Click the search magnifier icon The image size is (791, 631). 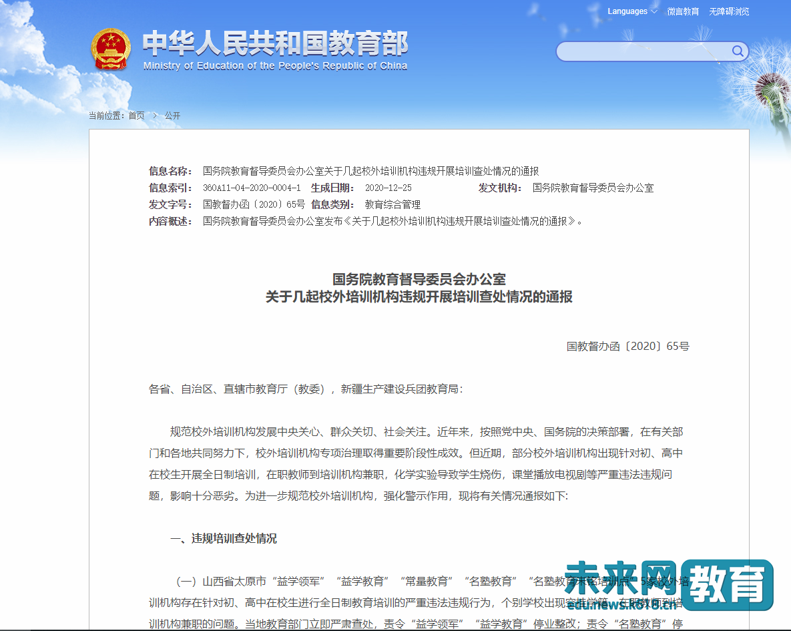pos(738,51)
